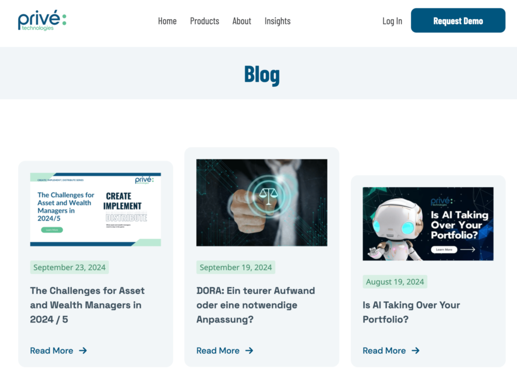Read More on the DORA post
The height and width of the screenshot is (371, 517).
(218, 350)
